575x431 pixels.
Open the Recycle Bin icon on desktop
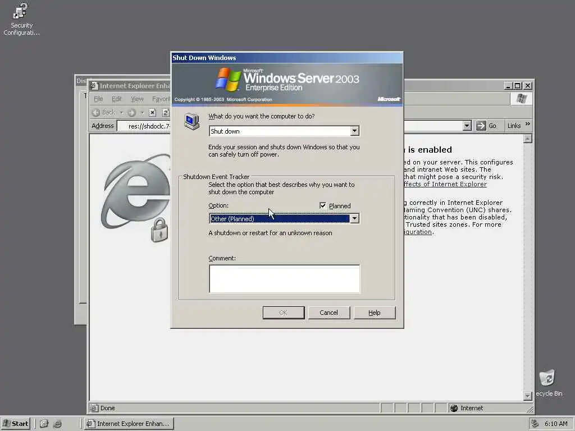click(x=548, y=383)
